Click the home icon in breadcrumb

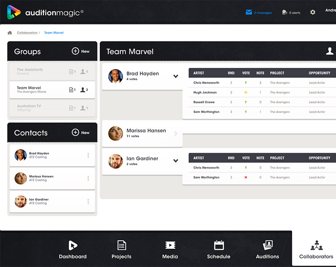10,33
